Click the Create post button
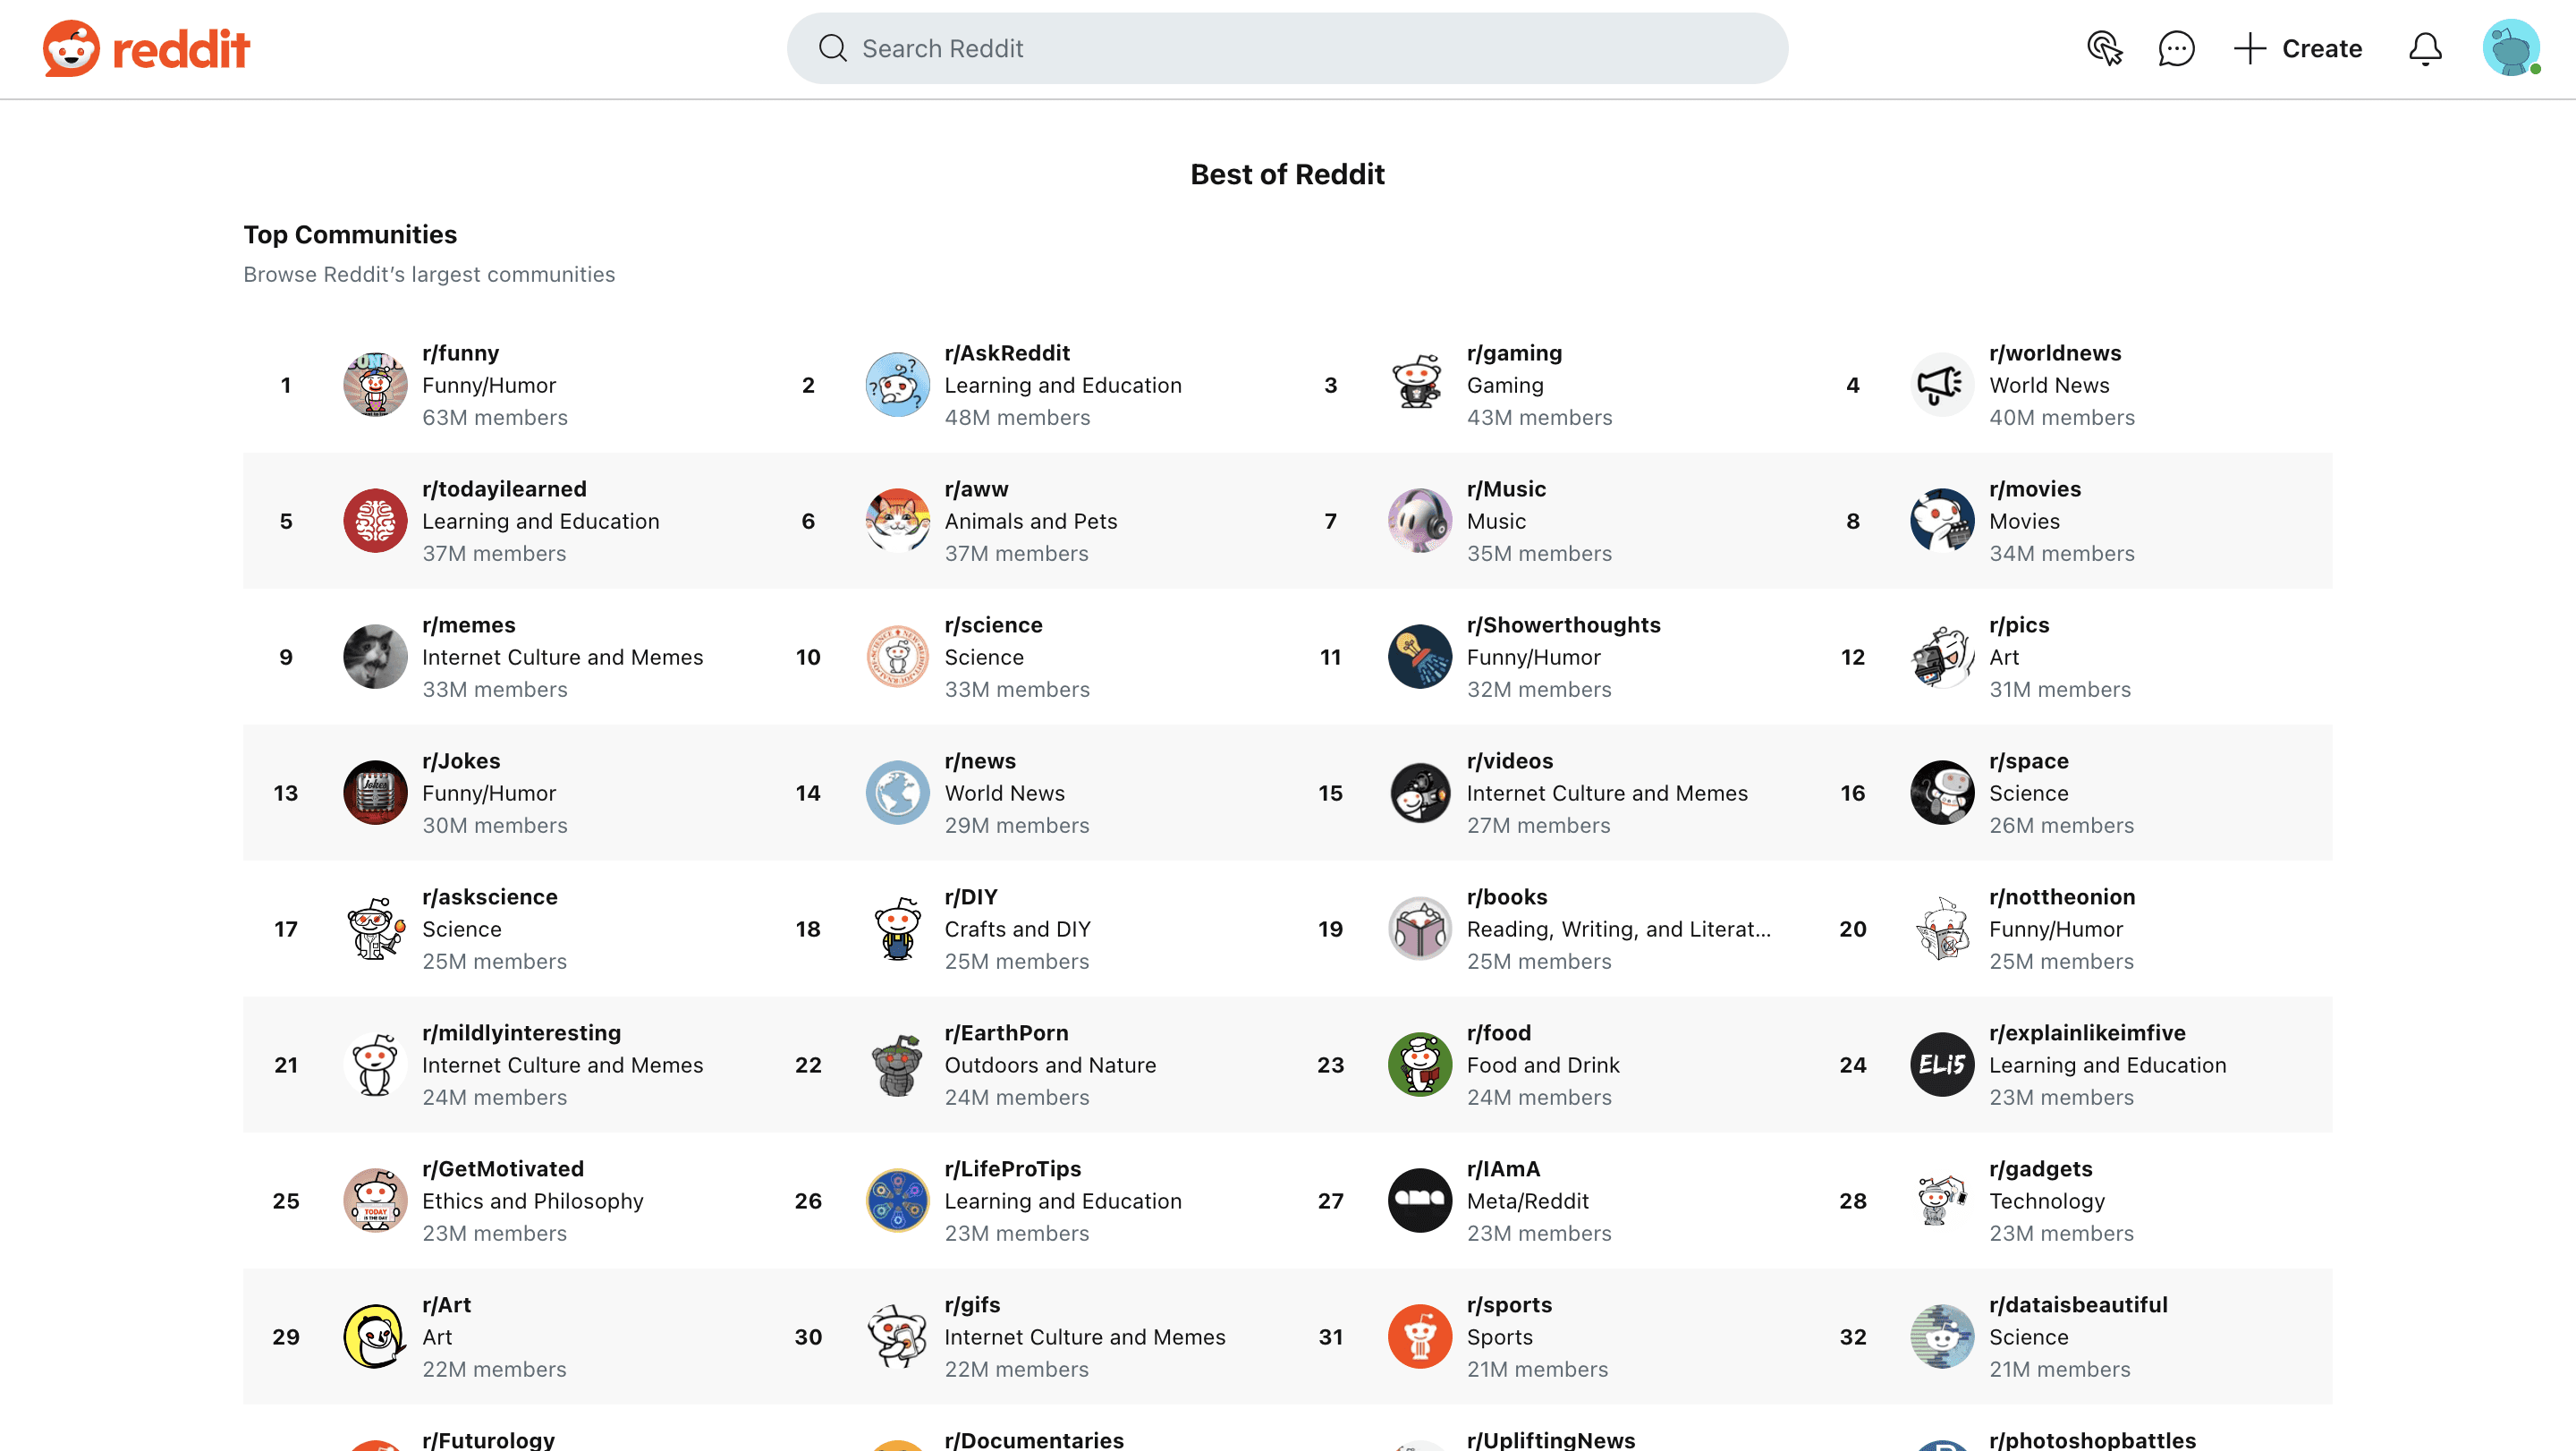Viewport: 2576px width, 1451px height. click(x=2298, y=48)
